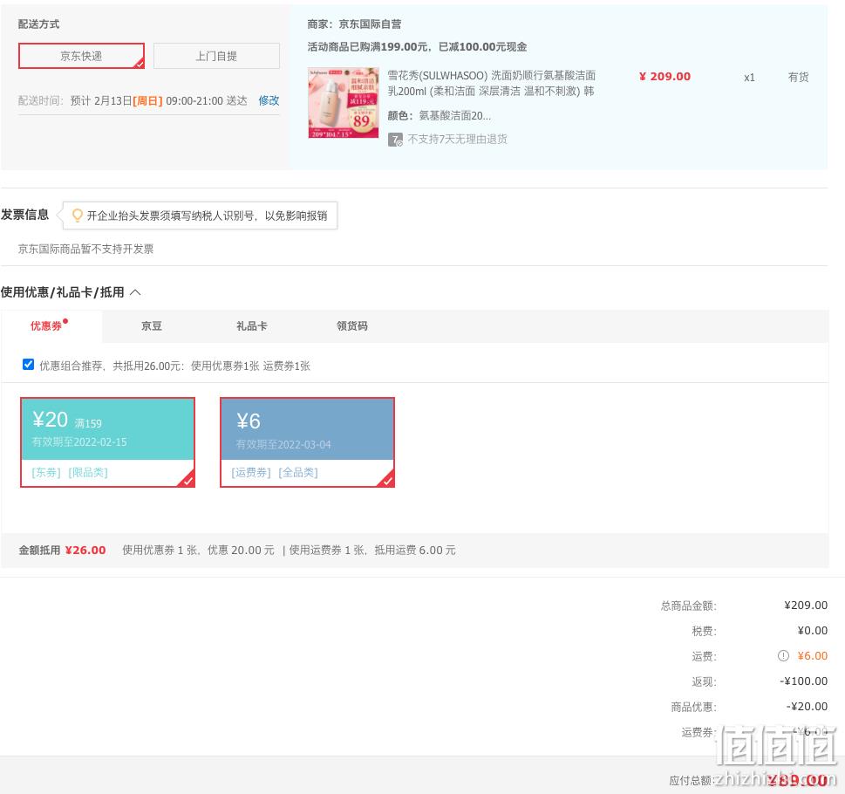Screen dimensions: 845x794
Task: Open the 雪花秀 product title link
Action: [491, 83]
